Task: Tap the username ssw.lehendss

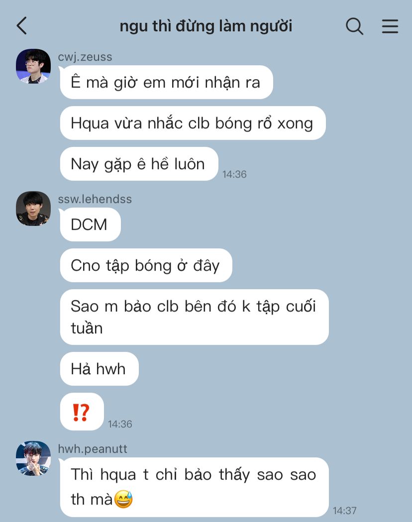Action: pos(95,199)
